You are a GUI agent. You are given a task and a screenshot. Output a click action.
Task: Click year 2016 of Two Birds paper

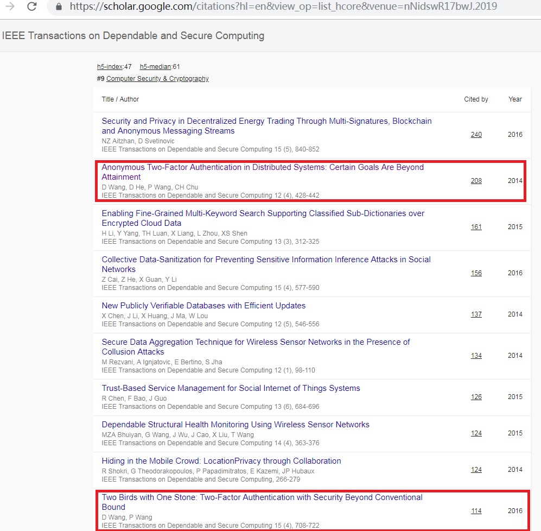pos(515,511)
